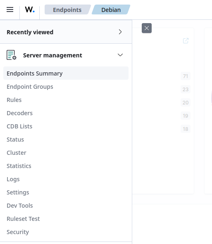Click the badge showing 19
The width and height of the screenshot is (212, 244).
click(186, 116)
